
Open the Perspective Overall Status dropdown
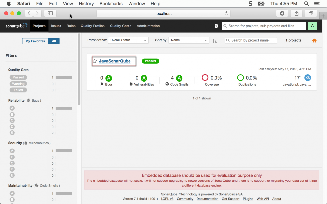(x=128, y=40)
